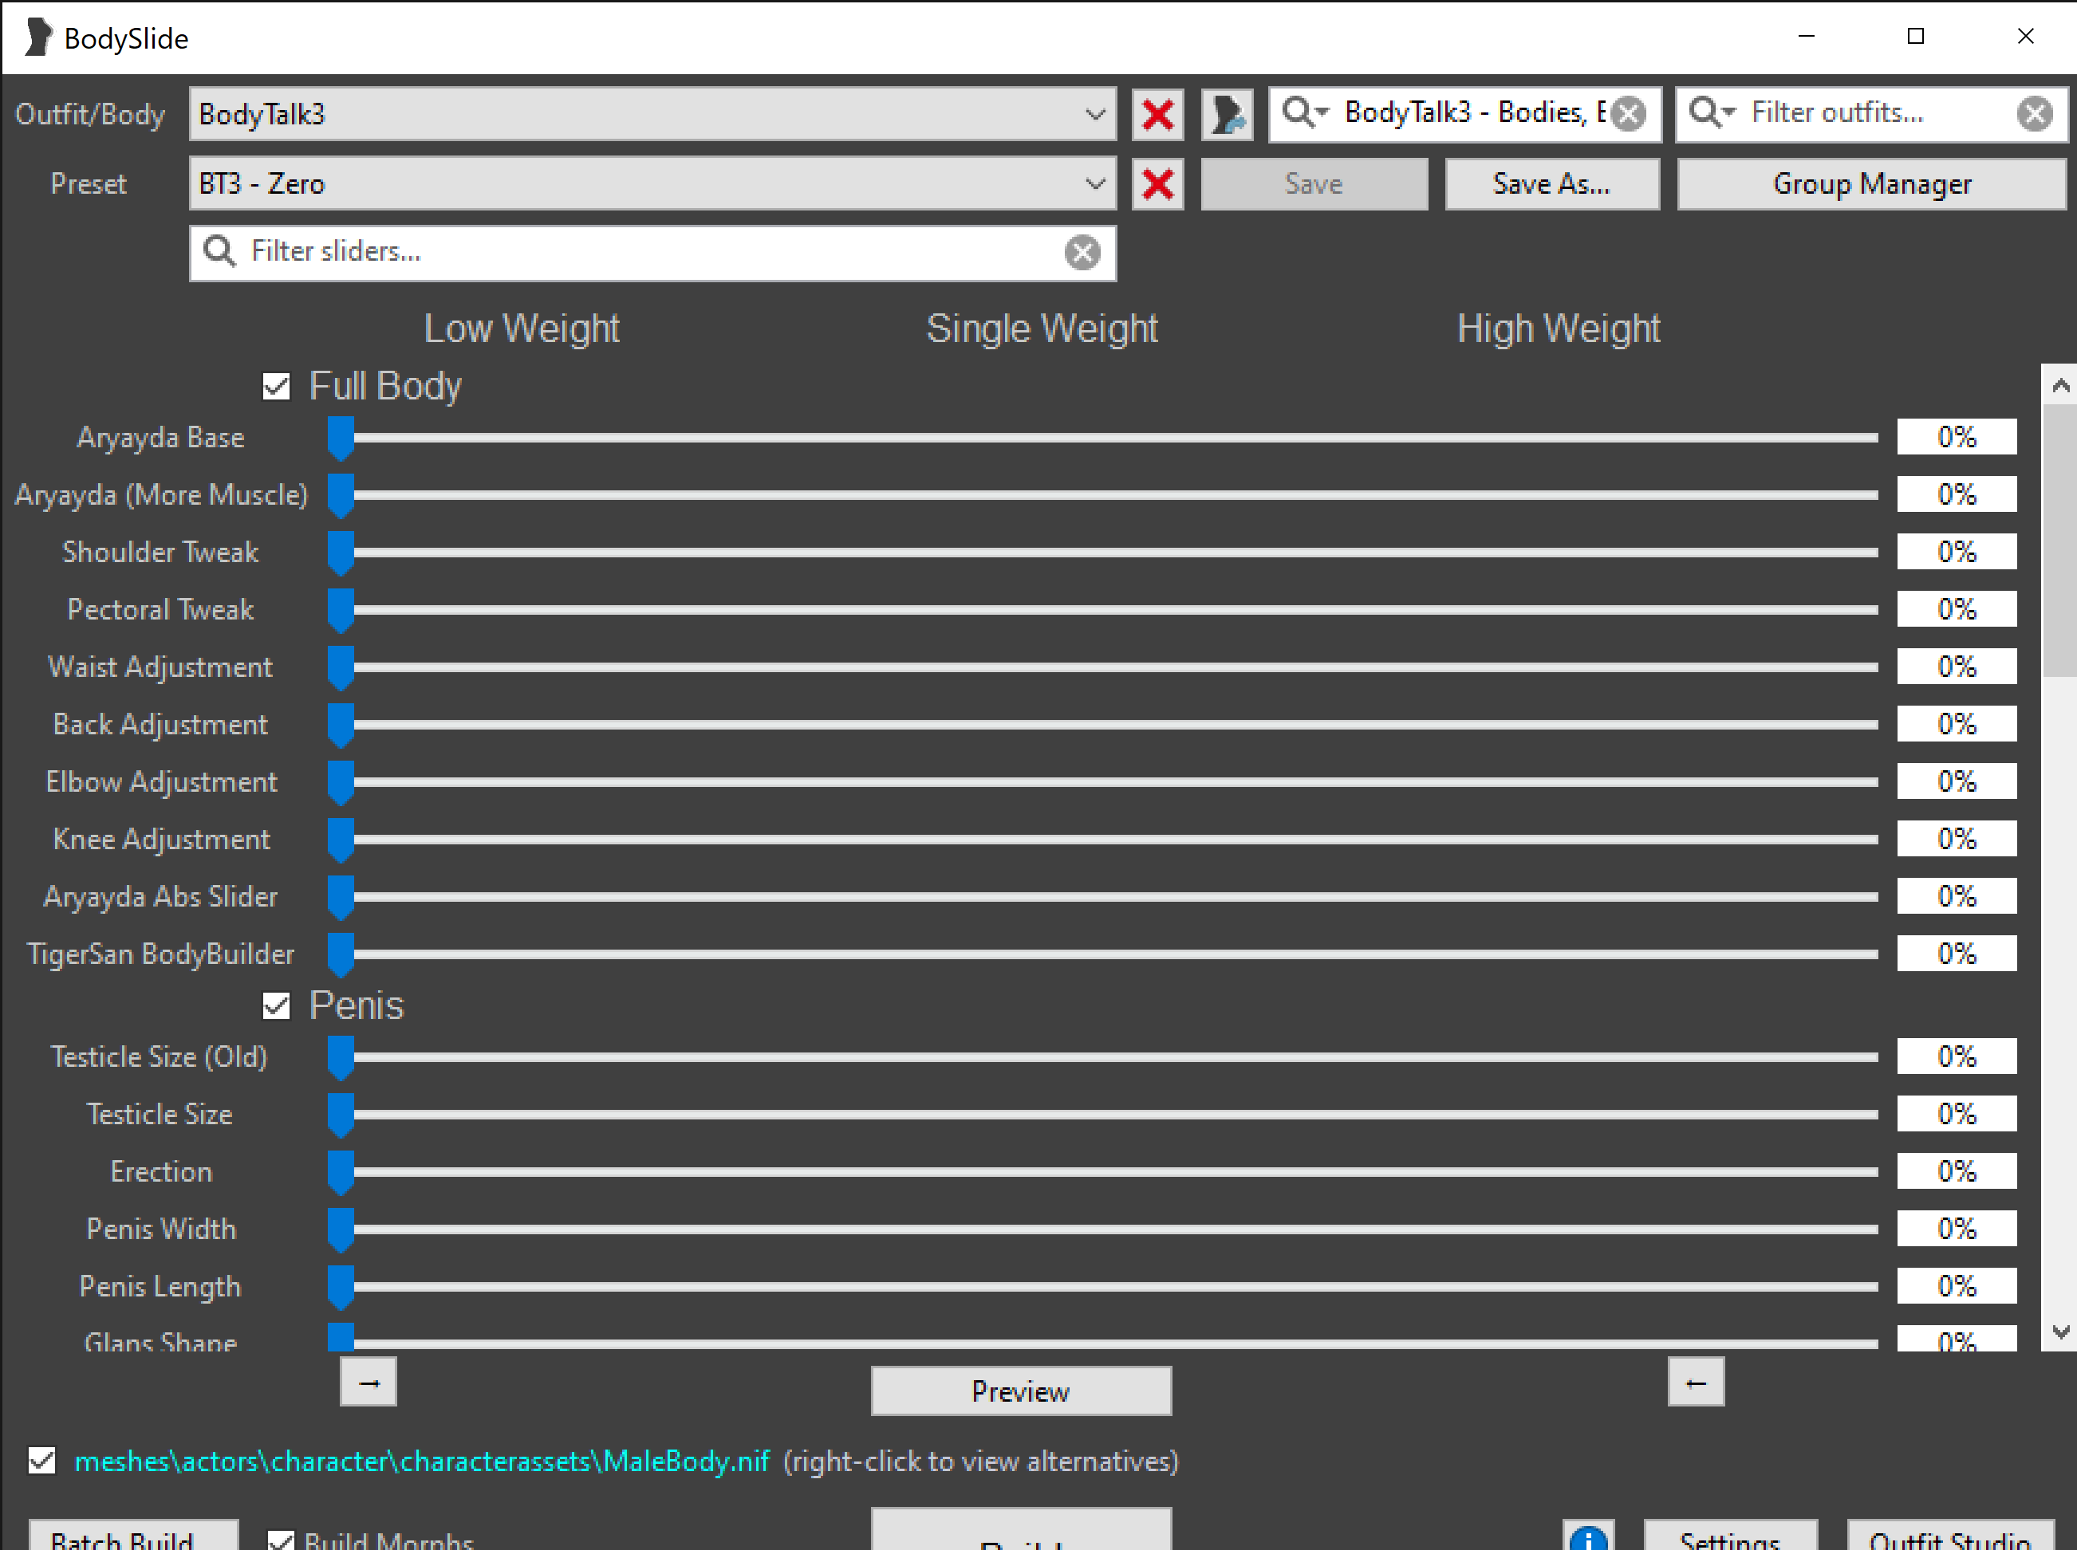2077x1550 pixels.
Task: Delete the BT3 - Zero preset with red X
Action: pos(1157,184)
